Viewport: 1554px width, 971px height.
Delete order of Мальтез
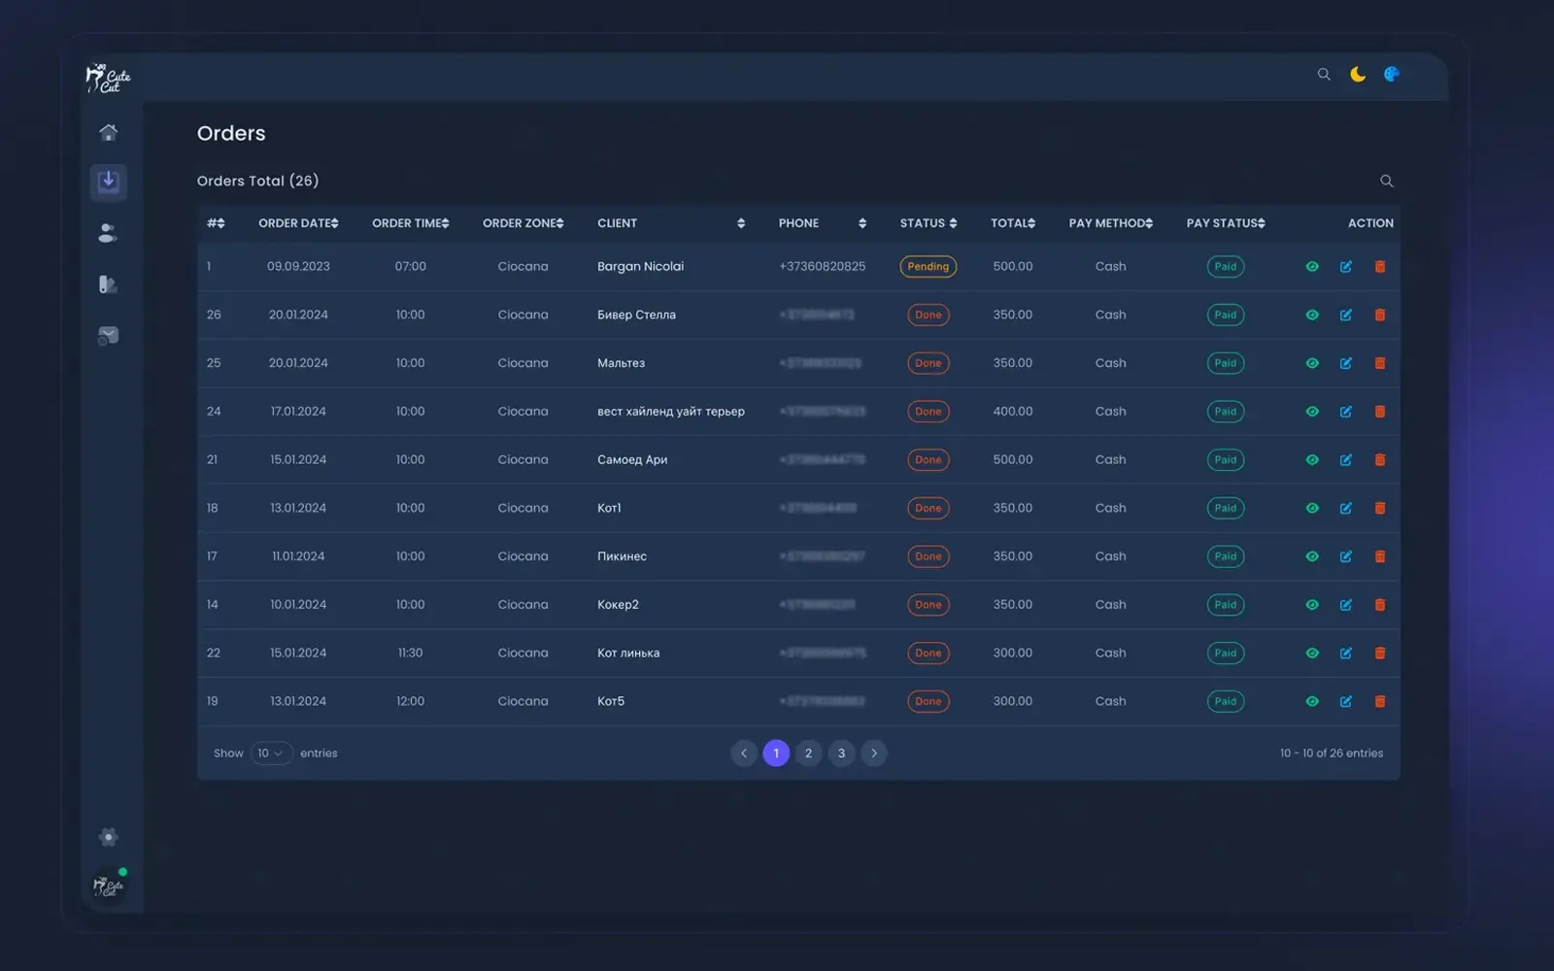1380,363
